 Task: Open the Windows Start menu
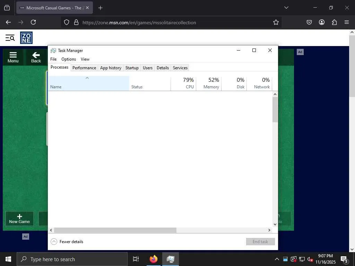tap(8, 259)
